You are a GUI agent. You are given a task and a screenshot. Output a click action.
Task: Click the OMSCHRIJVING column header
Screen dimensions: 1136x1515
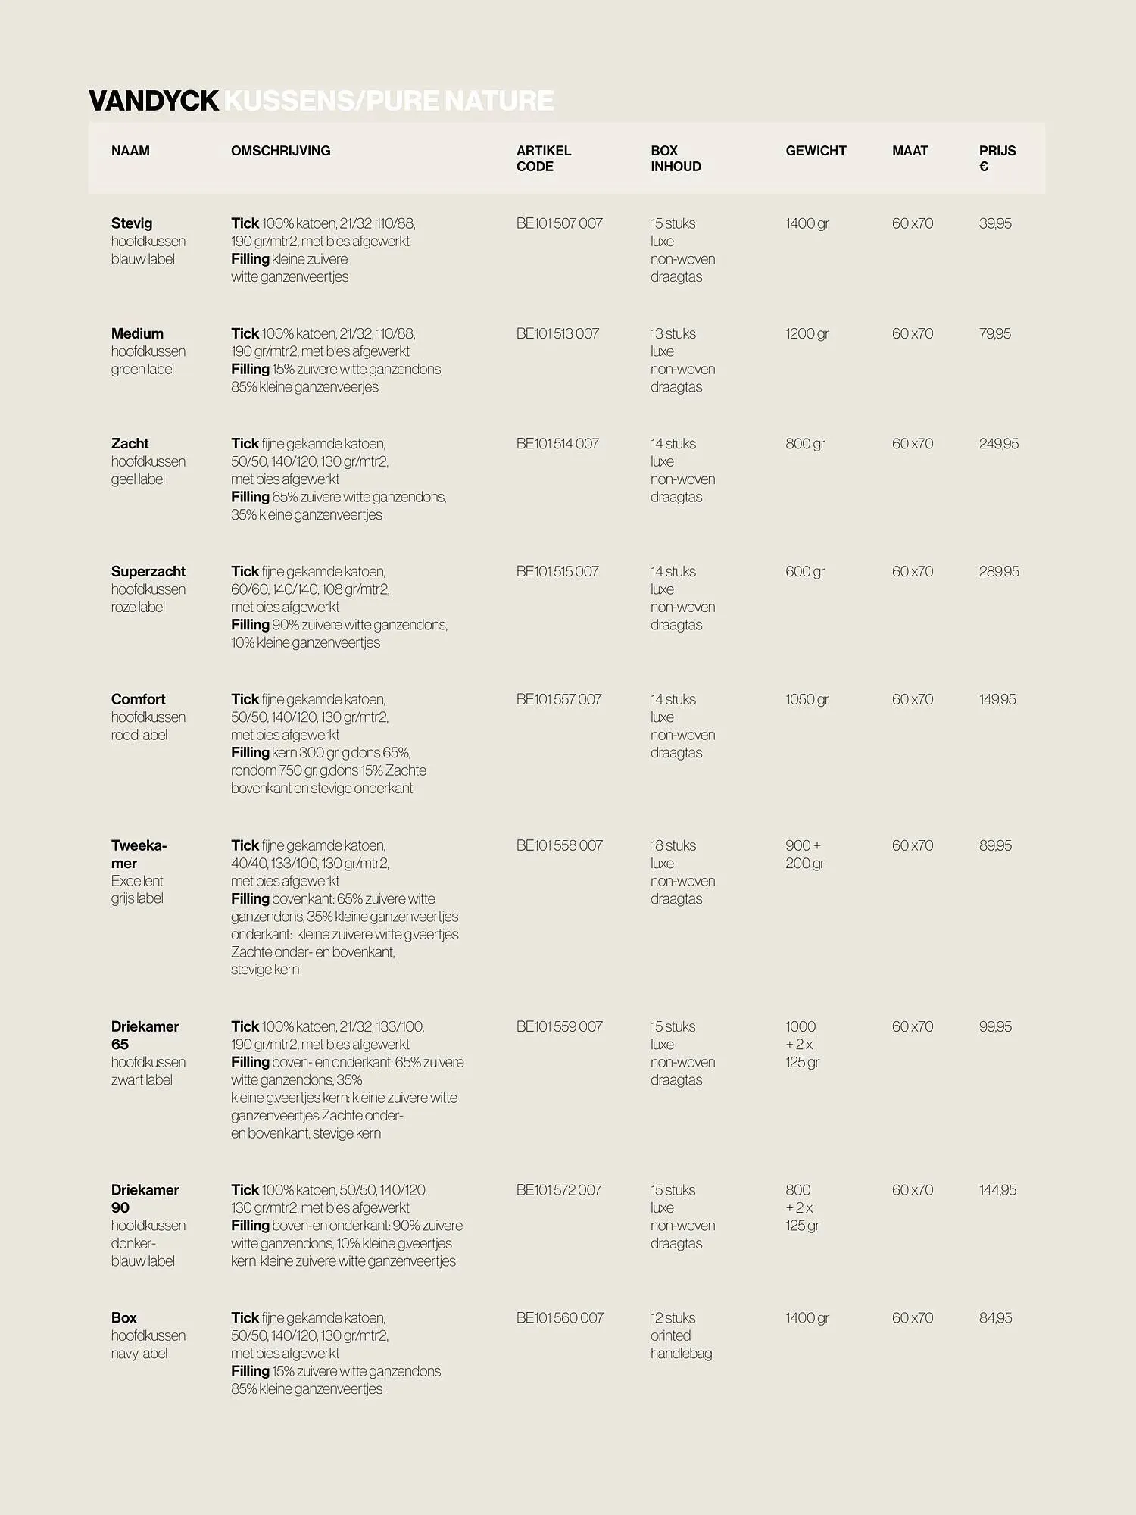(280, 151)
